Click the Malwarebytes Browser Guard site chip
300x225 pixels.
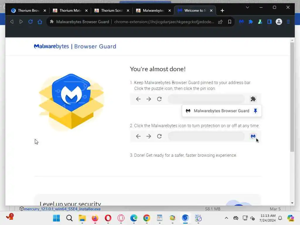pos(79,22)
